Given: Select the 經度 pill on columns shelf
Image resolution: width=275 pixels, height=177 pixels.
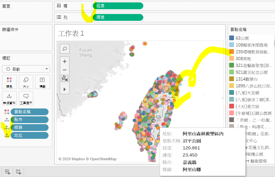Looking at the screenshot, I should [x=118, y=6].
